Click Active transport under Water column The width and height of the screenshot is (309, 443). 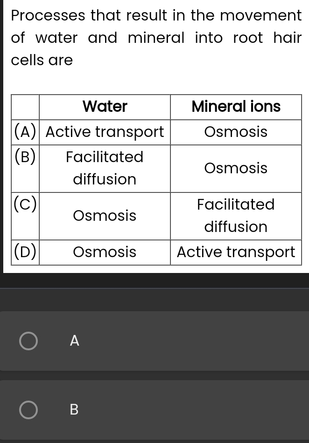[104, 132]
